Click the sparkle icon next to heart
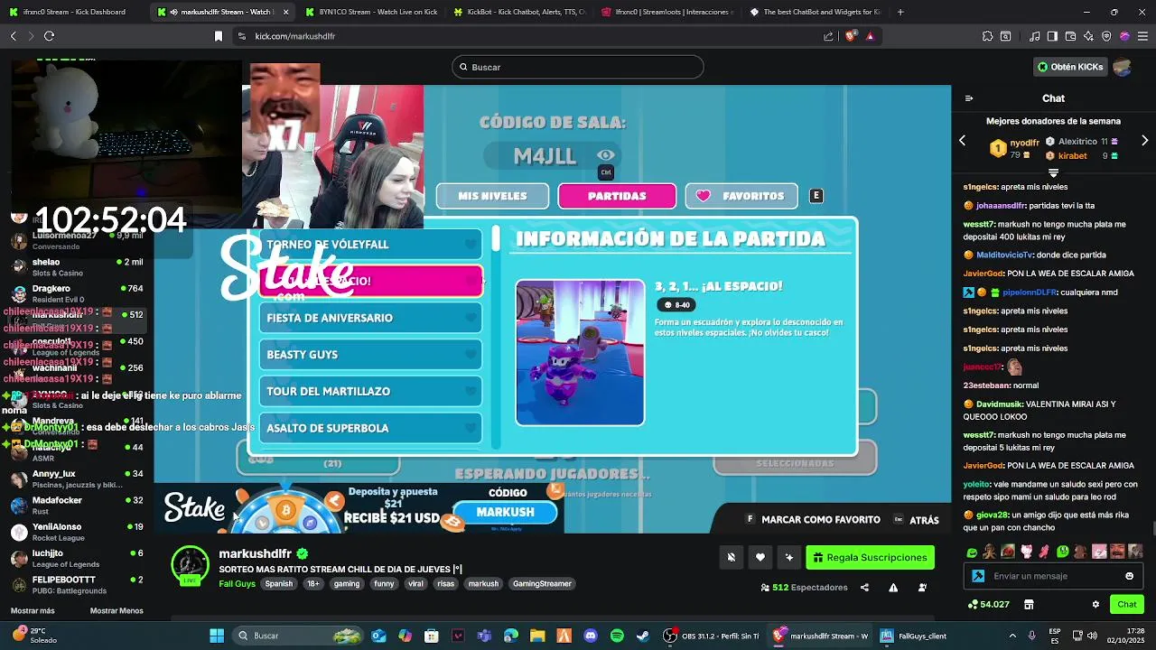1156x650 pixels. pyautogui.click(x=789, y=557)
